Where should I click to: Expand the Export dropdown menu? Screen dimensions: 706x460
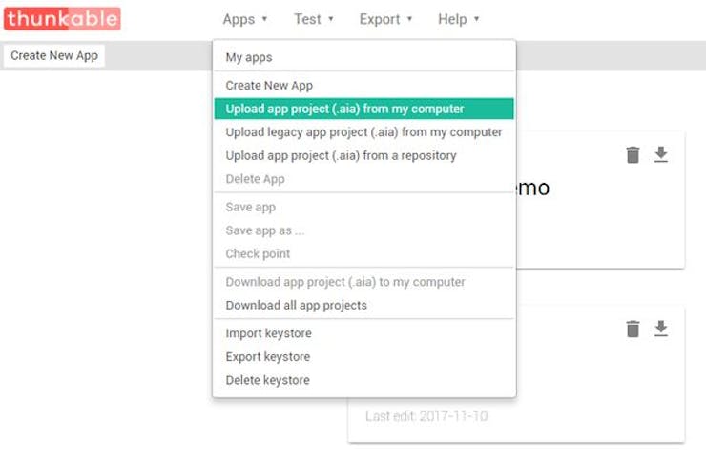click(x=385, y=19)
